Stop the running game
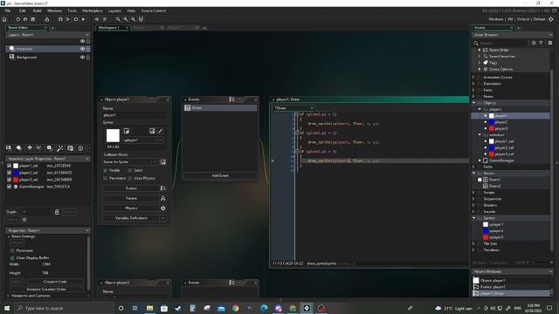 coord(76,19)
